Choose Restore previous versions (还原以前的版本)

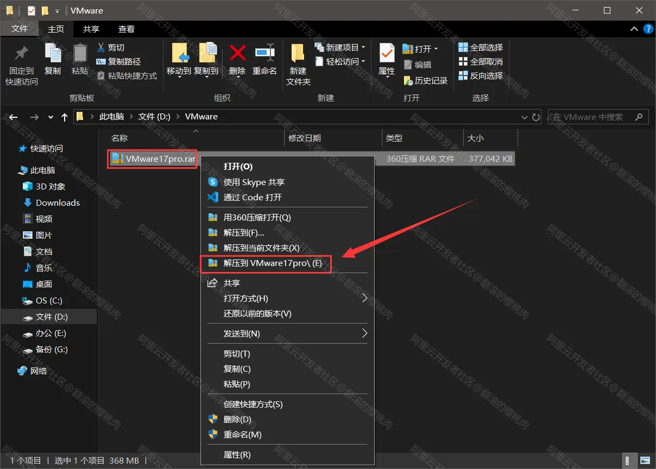pyautogui.click(x=288, y=314)
